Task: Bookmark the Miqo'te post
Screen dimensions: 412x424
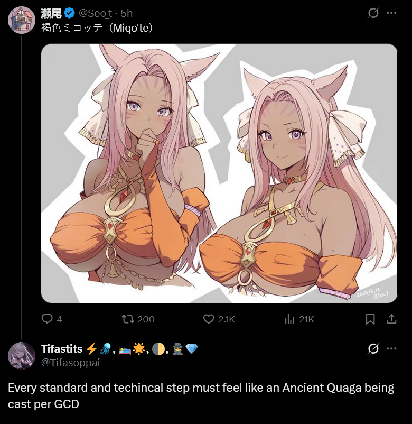Action: coord(370,319)
